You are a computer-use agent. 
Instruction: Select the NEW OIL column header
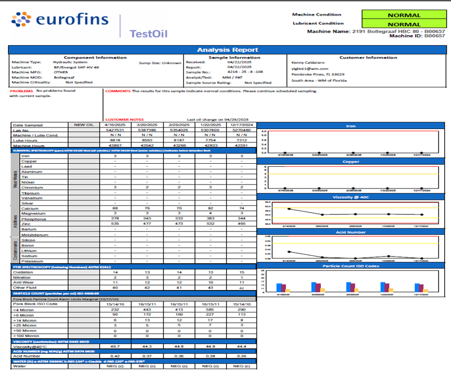click(x=84, y=125)
